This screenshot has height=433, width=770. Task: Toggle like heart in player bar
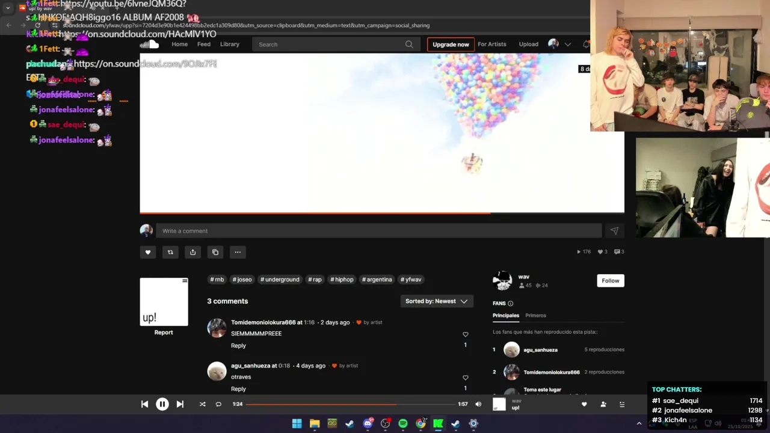point(584,404)
